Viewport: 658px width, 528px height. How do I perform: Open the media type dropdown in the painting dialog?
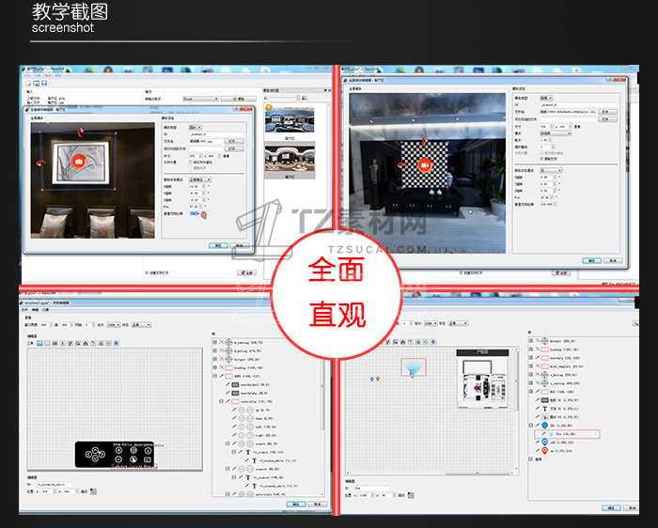point(196,127)
